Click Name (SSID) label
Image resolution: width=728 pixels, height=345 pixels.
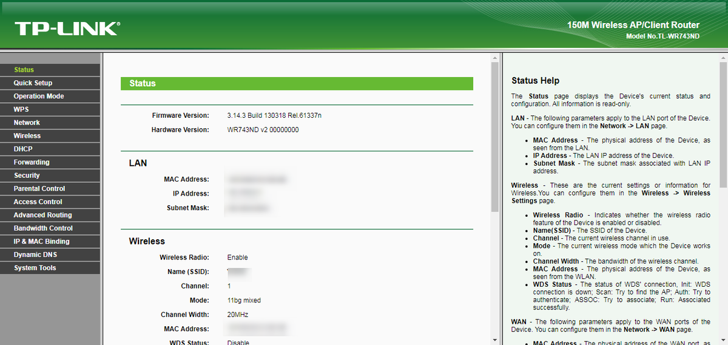coord(188,272)
